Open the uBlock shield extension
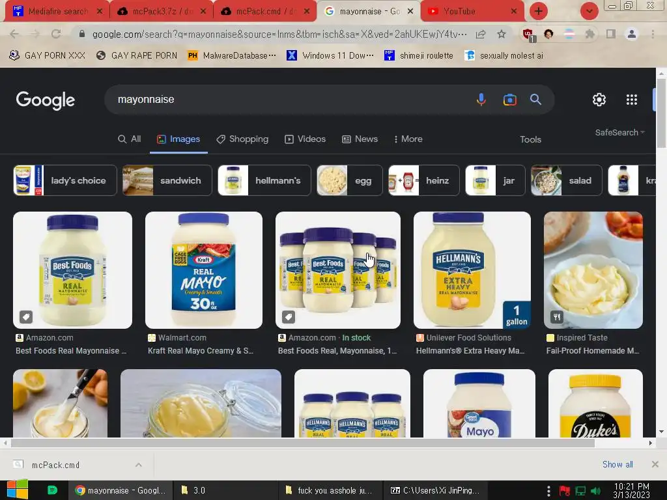The width and height of the screenshot is (667, 500). [x=528, y=35]
